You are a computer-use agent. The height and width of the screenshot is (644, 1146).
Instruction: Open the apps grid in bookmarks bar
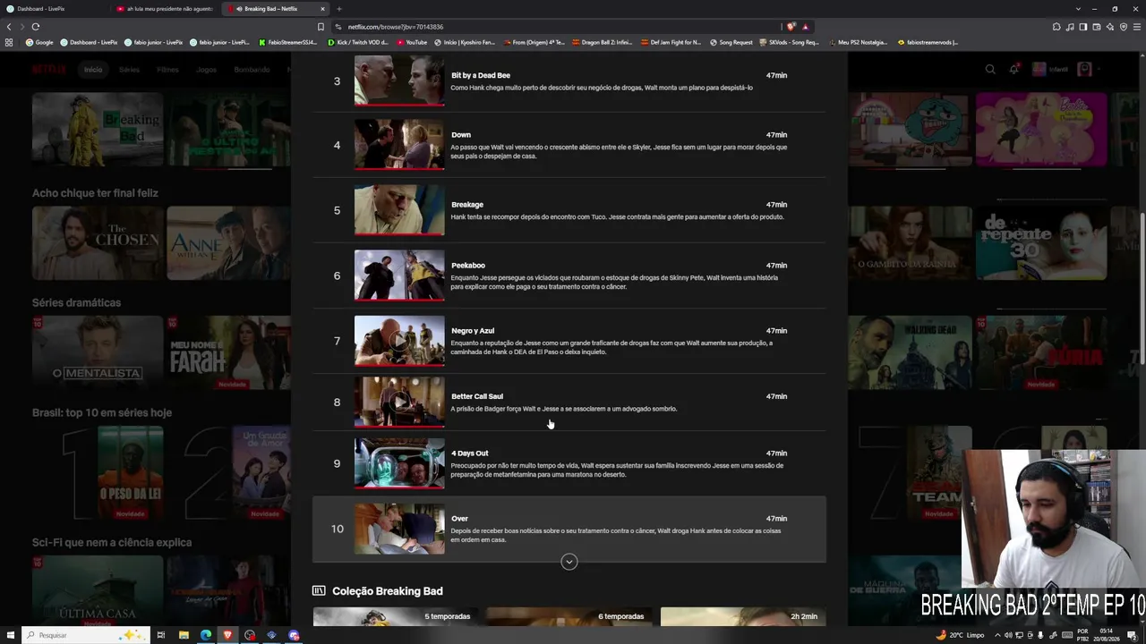click(x=9, y=42)
